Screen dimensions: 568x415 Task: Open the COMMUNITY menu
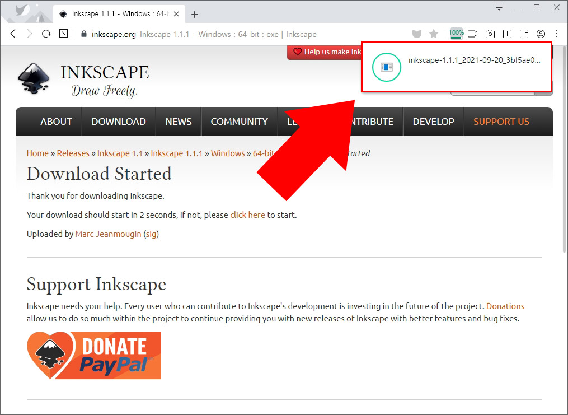[x=240, y=122]
